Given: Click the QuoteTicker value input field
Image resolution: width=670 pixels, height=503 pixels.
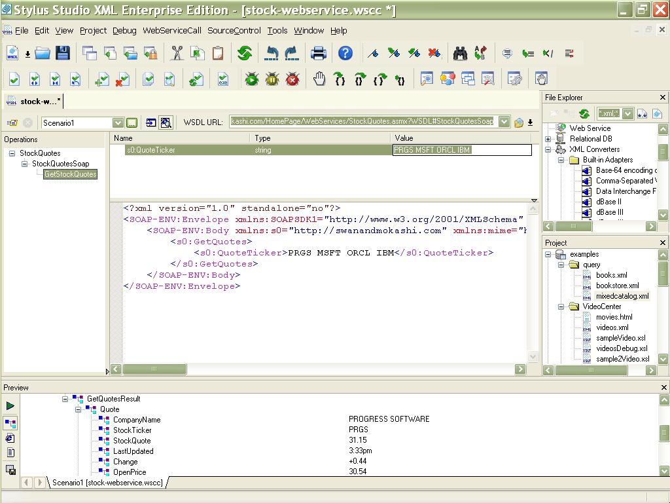Looking at the screenshot, I should pos(462,150).
